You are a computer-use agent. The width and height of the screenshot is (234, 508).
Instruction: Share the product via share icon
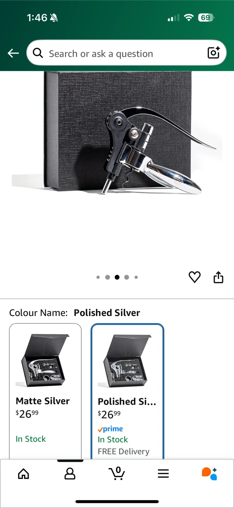click(x=218, y=277)
